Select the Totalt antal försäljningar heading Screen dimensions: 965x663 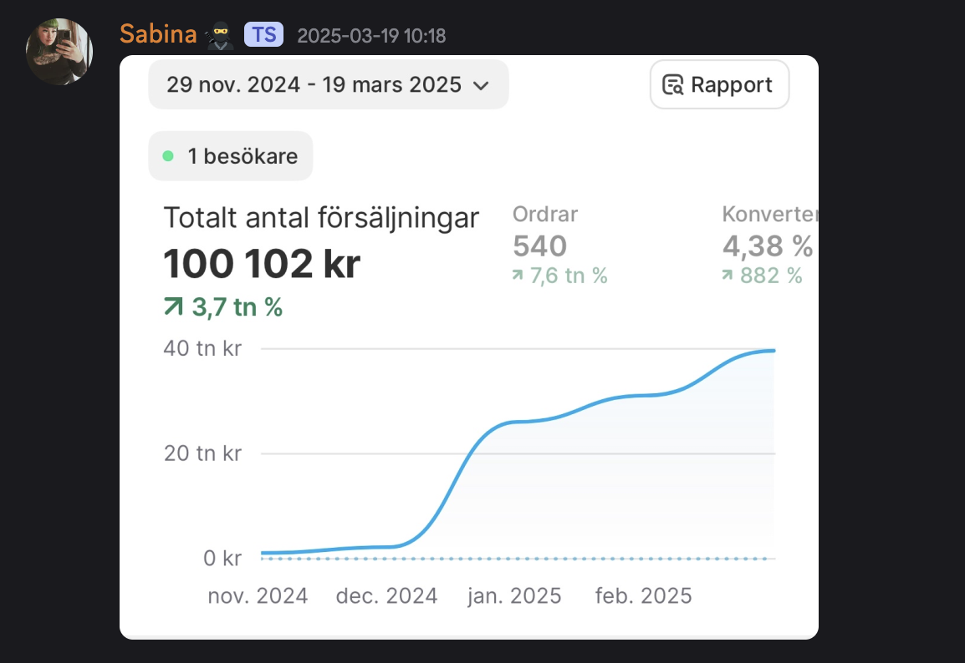tap(321, 218)
